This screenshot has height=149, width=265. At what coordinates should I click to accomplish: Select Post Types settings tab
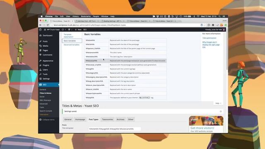click(94, 120)
